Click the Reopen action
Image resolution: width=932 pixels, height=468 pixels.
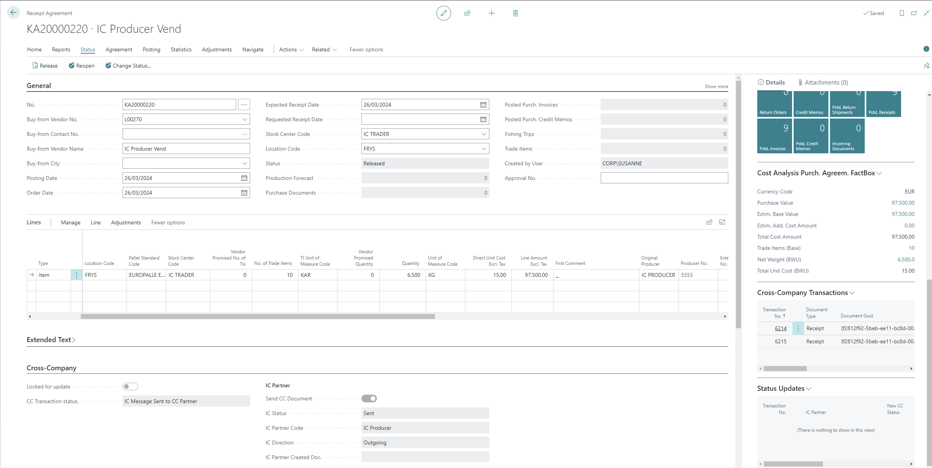pyautogui.click(x=82, y=66)
